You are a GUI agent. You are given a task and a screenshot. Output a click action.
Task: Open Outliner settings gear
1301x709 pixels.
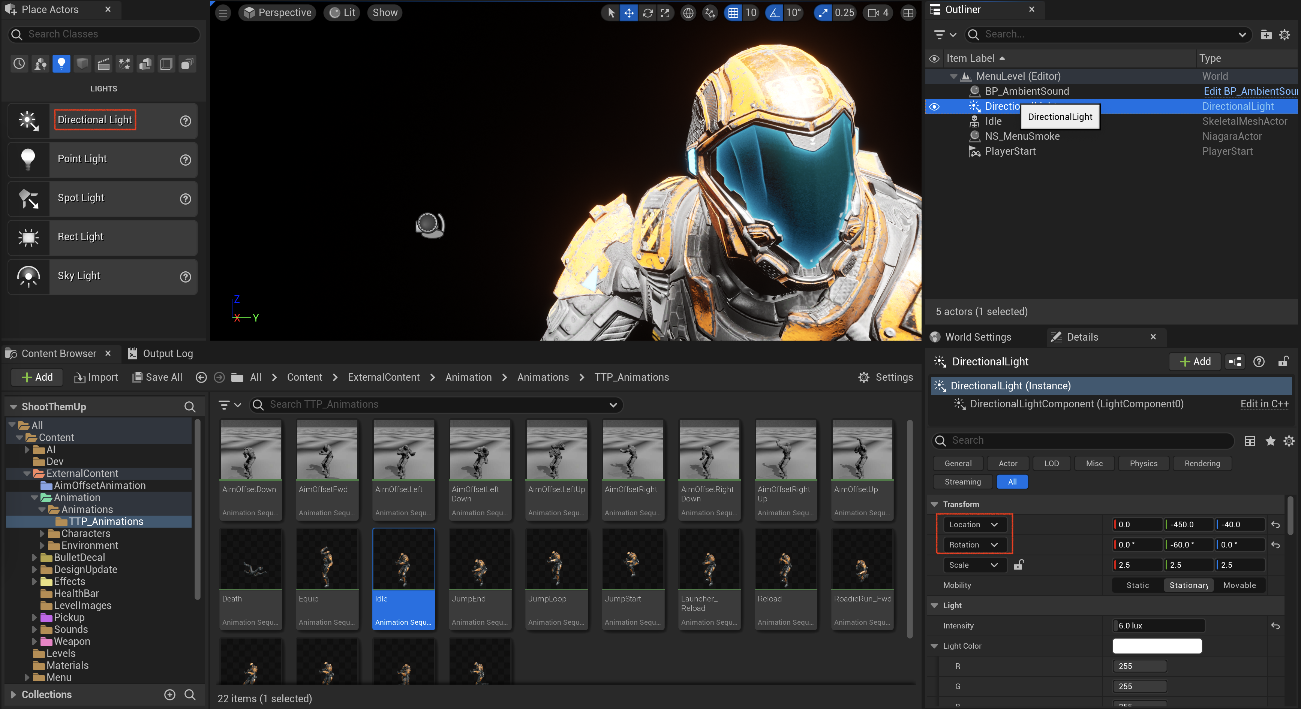pyautogui.click(x=1285, y=34)
